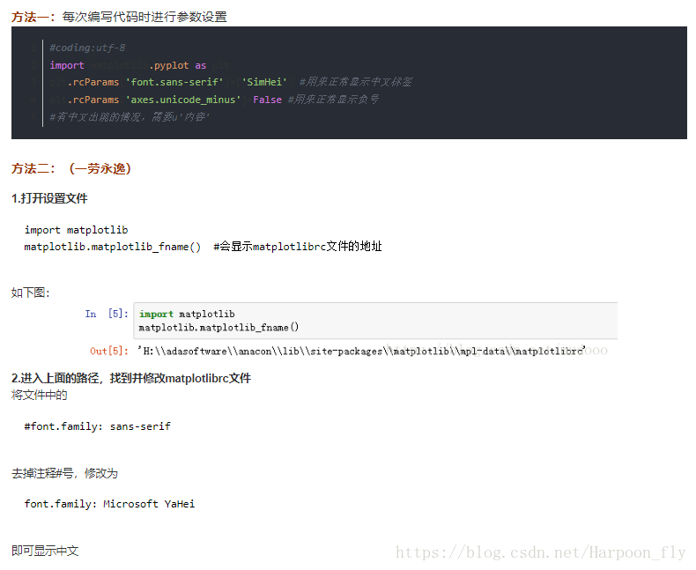Image resolution: width=696 pixels, height=570 pixels.
Task: Click the 'import' keyword in dark code block
Action: 67,65
